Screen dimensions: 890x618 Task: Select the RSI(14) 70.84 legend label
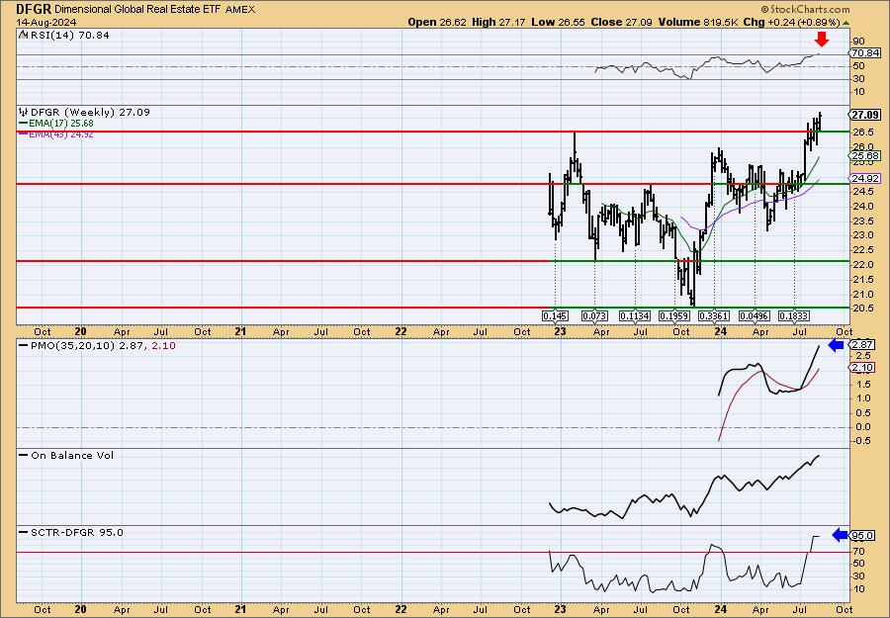pos(69,35)
